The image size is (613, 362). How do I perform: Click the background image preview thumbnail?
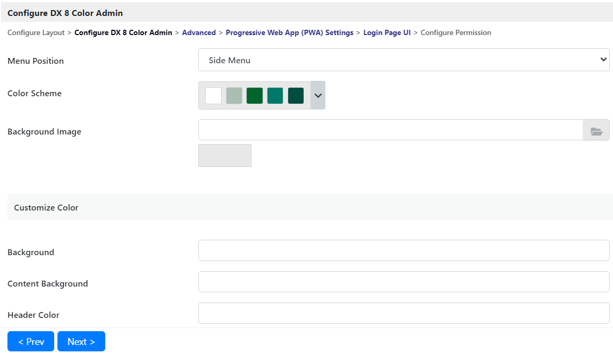(225, 156)
